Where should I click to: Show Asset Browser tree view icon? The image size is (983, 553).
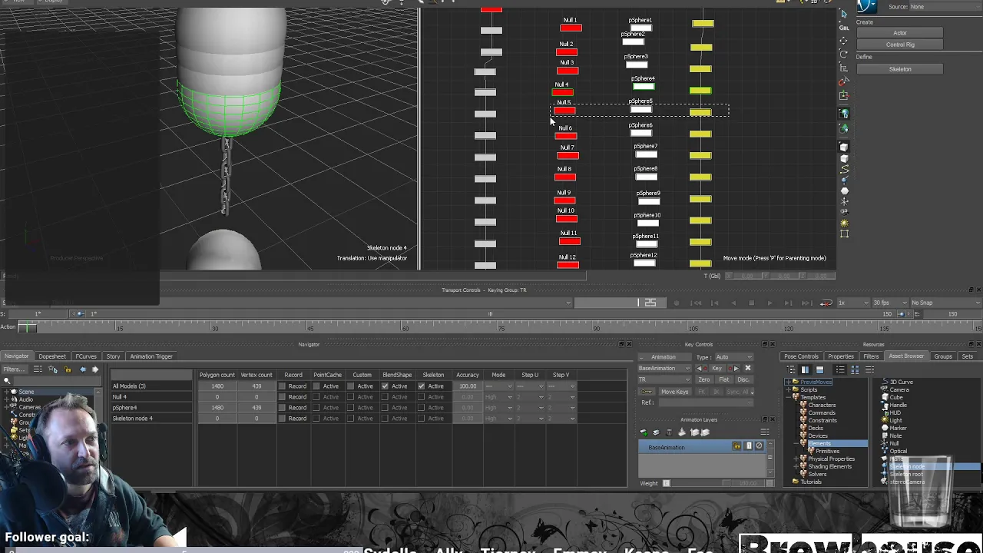[x=791, y=369]
